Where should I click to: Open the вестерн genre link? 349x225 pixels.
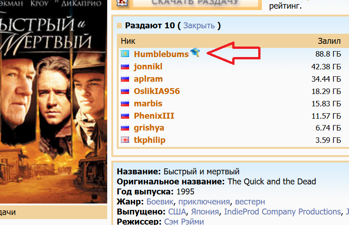click(x=250, y=202)
